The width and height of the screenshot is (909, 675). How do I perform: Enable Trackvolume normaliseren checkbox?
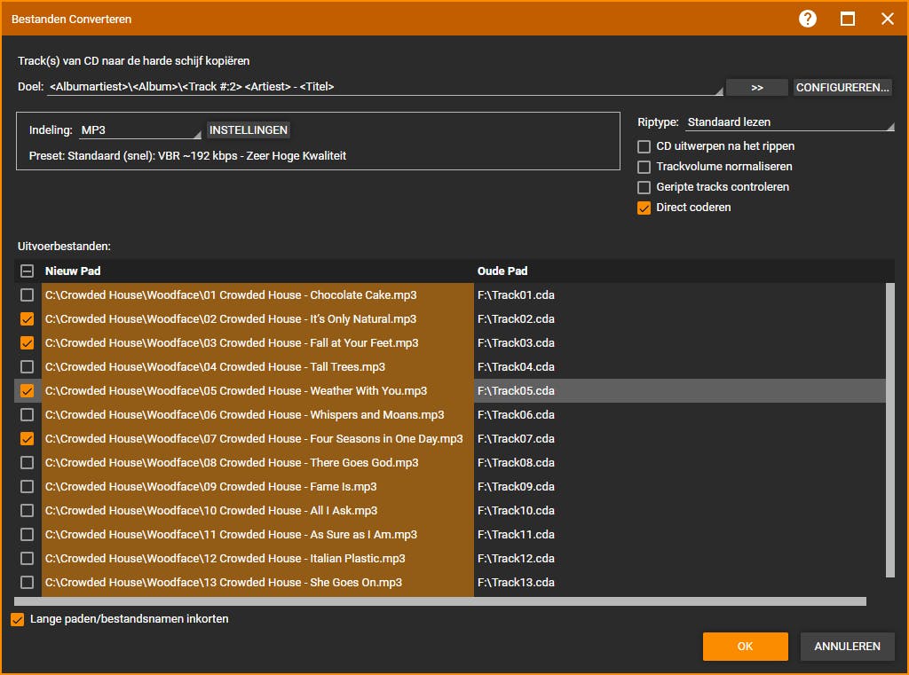click(x=644, y=167)
